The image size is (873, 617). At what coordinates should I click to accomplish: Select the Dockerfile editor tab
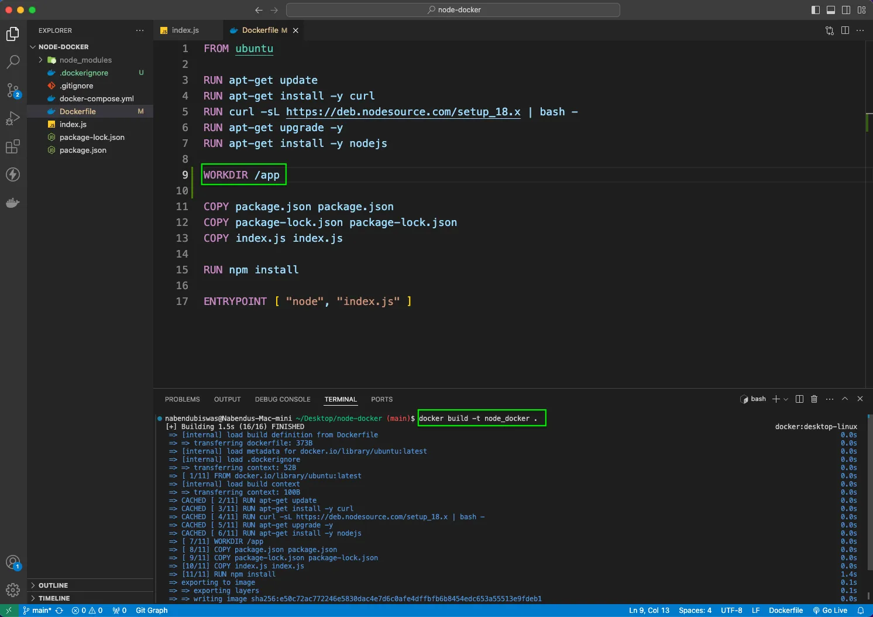tap(260, 30)
